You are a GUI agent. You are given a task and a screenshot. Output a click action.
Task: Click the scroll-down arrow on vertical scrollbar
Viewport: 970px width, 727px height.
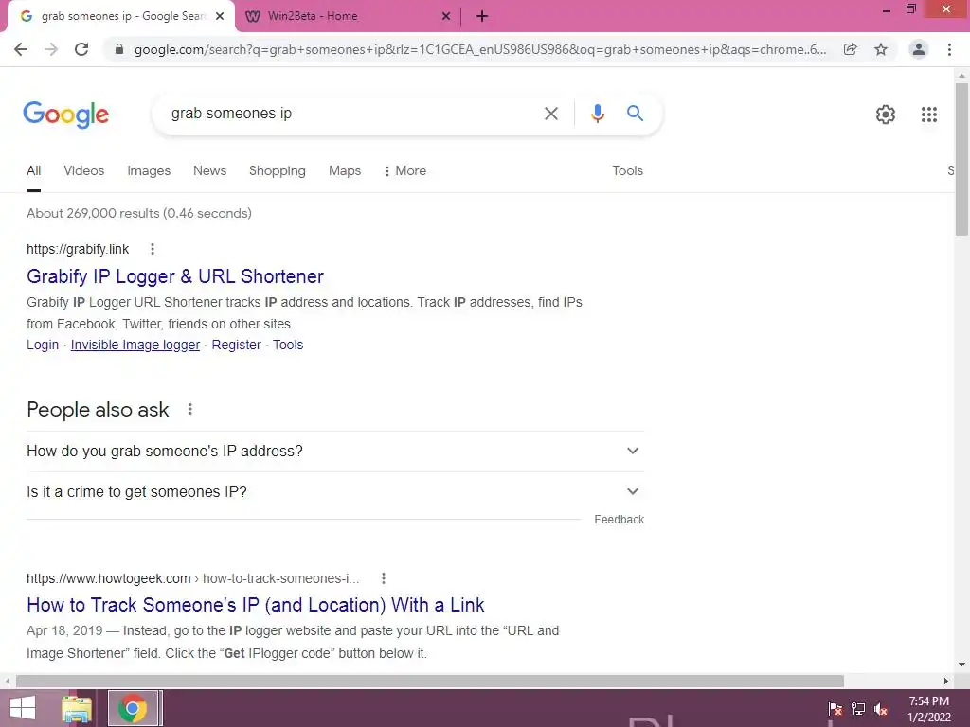pos(961,665)
